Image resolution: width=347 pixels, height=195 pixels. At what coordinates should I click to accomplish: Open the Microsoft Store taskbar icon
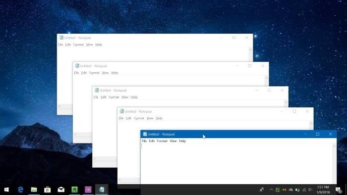(x=48, y=190)
